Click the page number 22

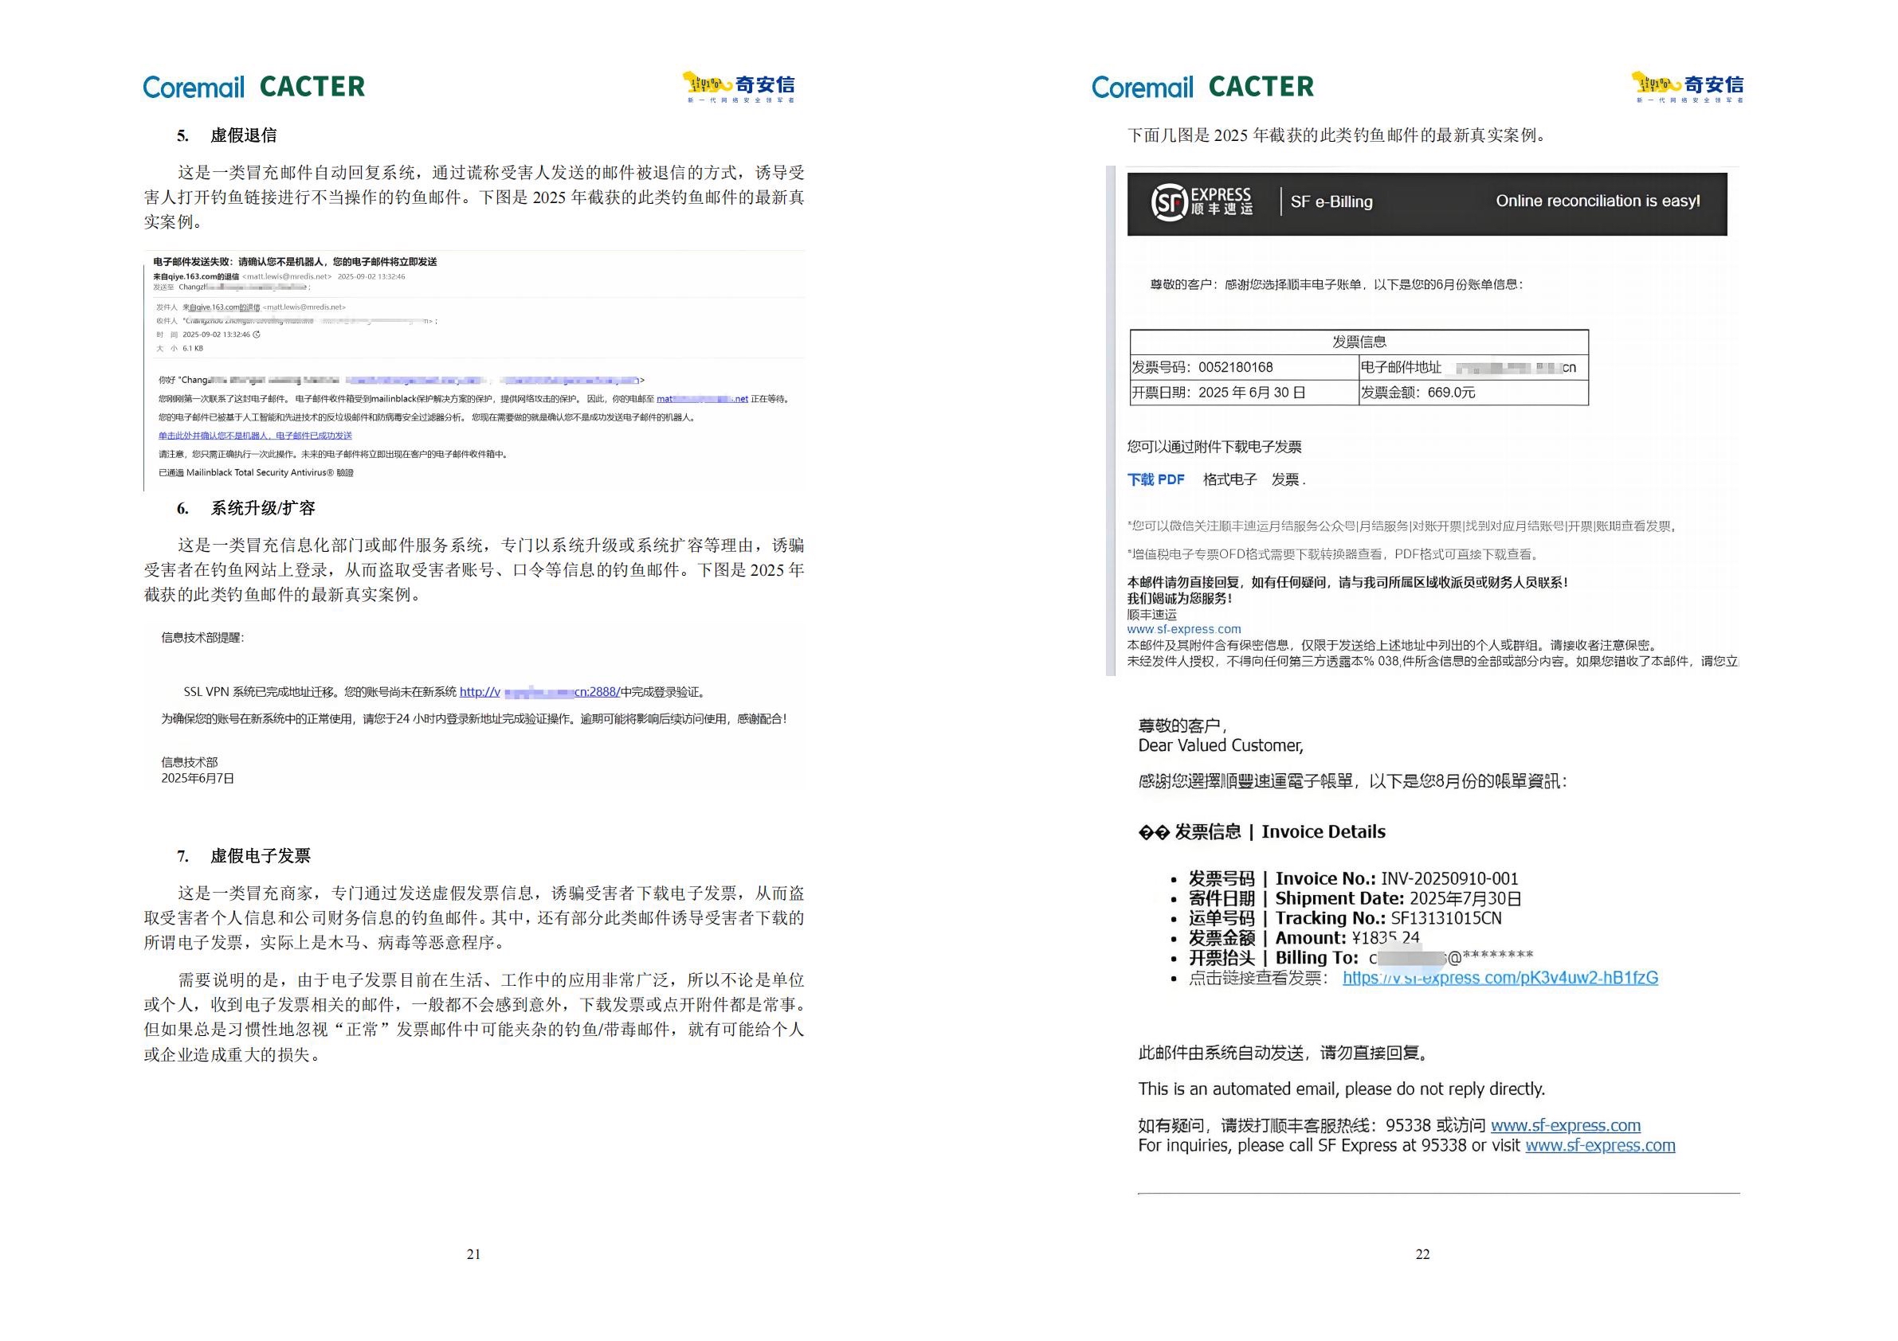(1422, 1254)
